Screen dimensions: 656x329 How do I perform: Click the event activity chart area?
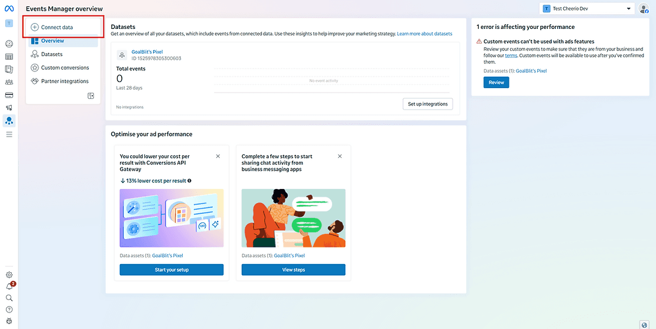332,80
